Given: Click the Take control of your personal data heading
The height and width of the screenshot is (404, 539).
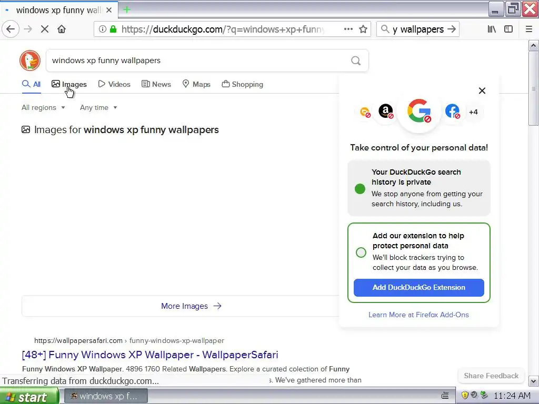Looking at the screenshot, I should tap(418, 148).
